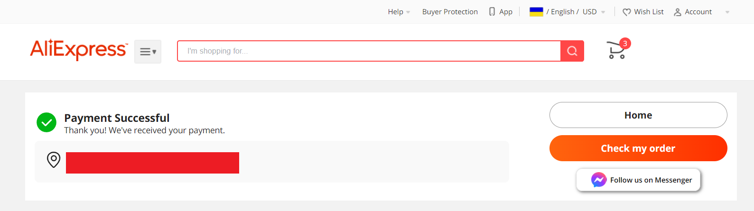The width and height of the screenshot is (754, 211).
Task: Click the App phone icon
Action: pyautogui.click(x=492, y=12)
